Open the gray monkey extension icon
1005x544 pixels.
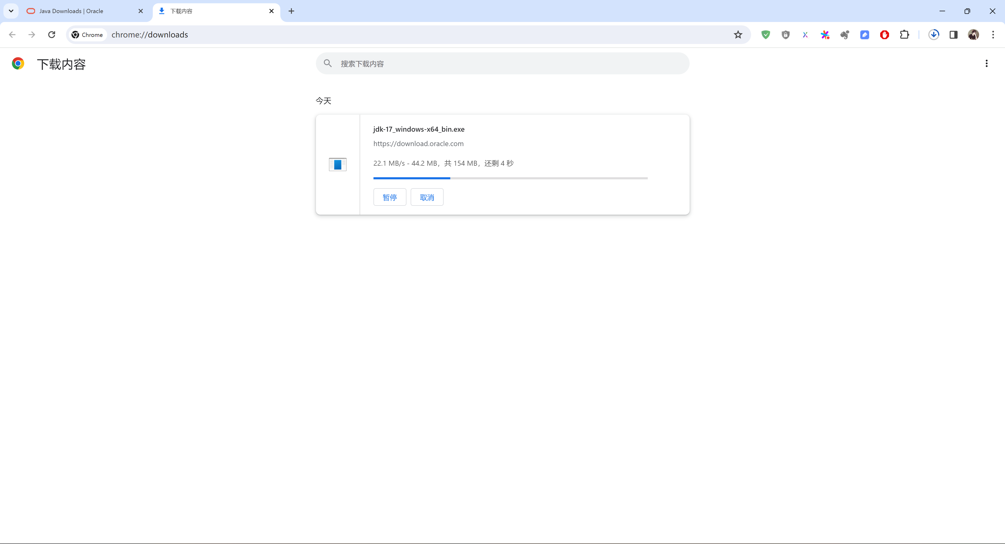[845, 35]
